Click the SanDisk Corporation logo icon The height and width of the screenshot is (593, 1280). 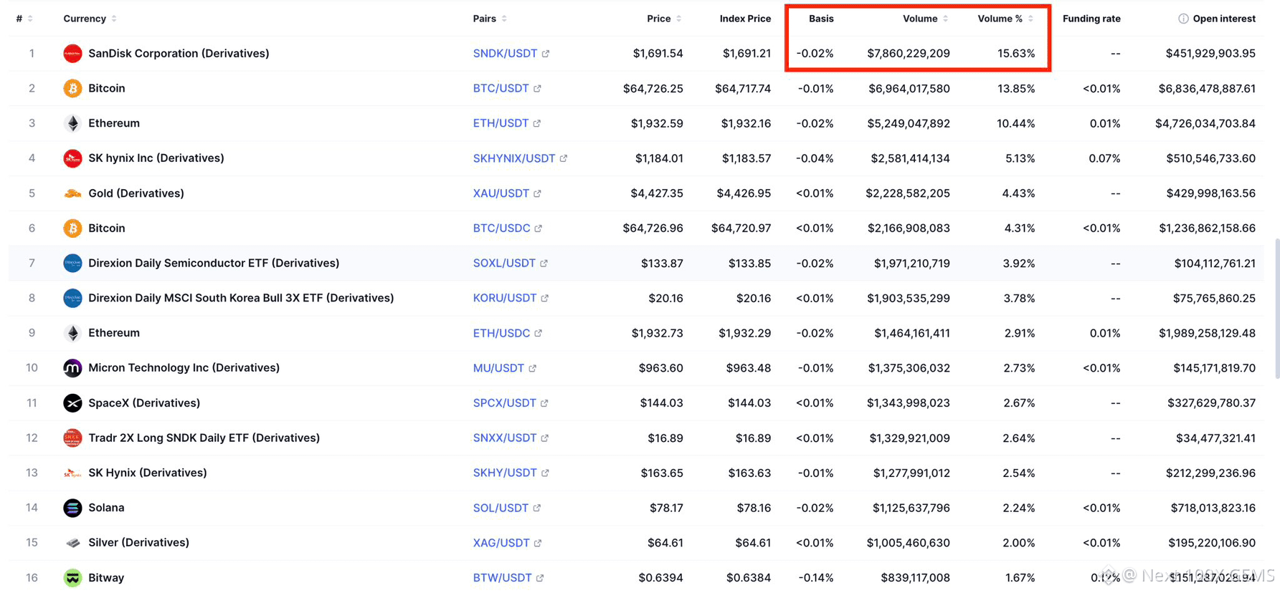coord(72,54)
